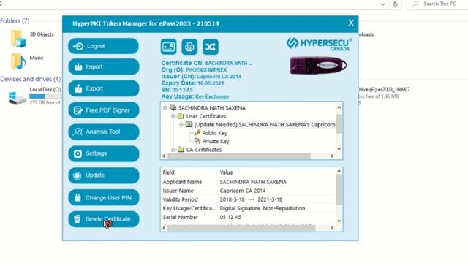The image size is (468, 263).
Task: Click Delete Certificate button
Action: coord(103,219)
